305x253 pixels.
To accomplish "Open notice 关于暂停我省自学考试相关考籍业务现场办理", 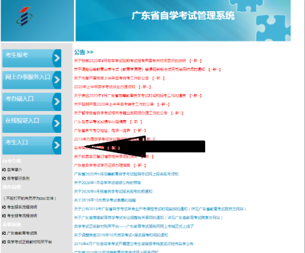I will coord(121,113).
